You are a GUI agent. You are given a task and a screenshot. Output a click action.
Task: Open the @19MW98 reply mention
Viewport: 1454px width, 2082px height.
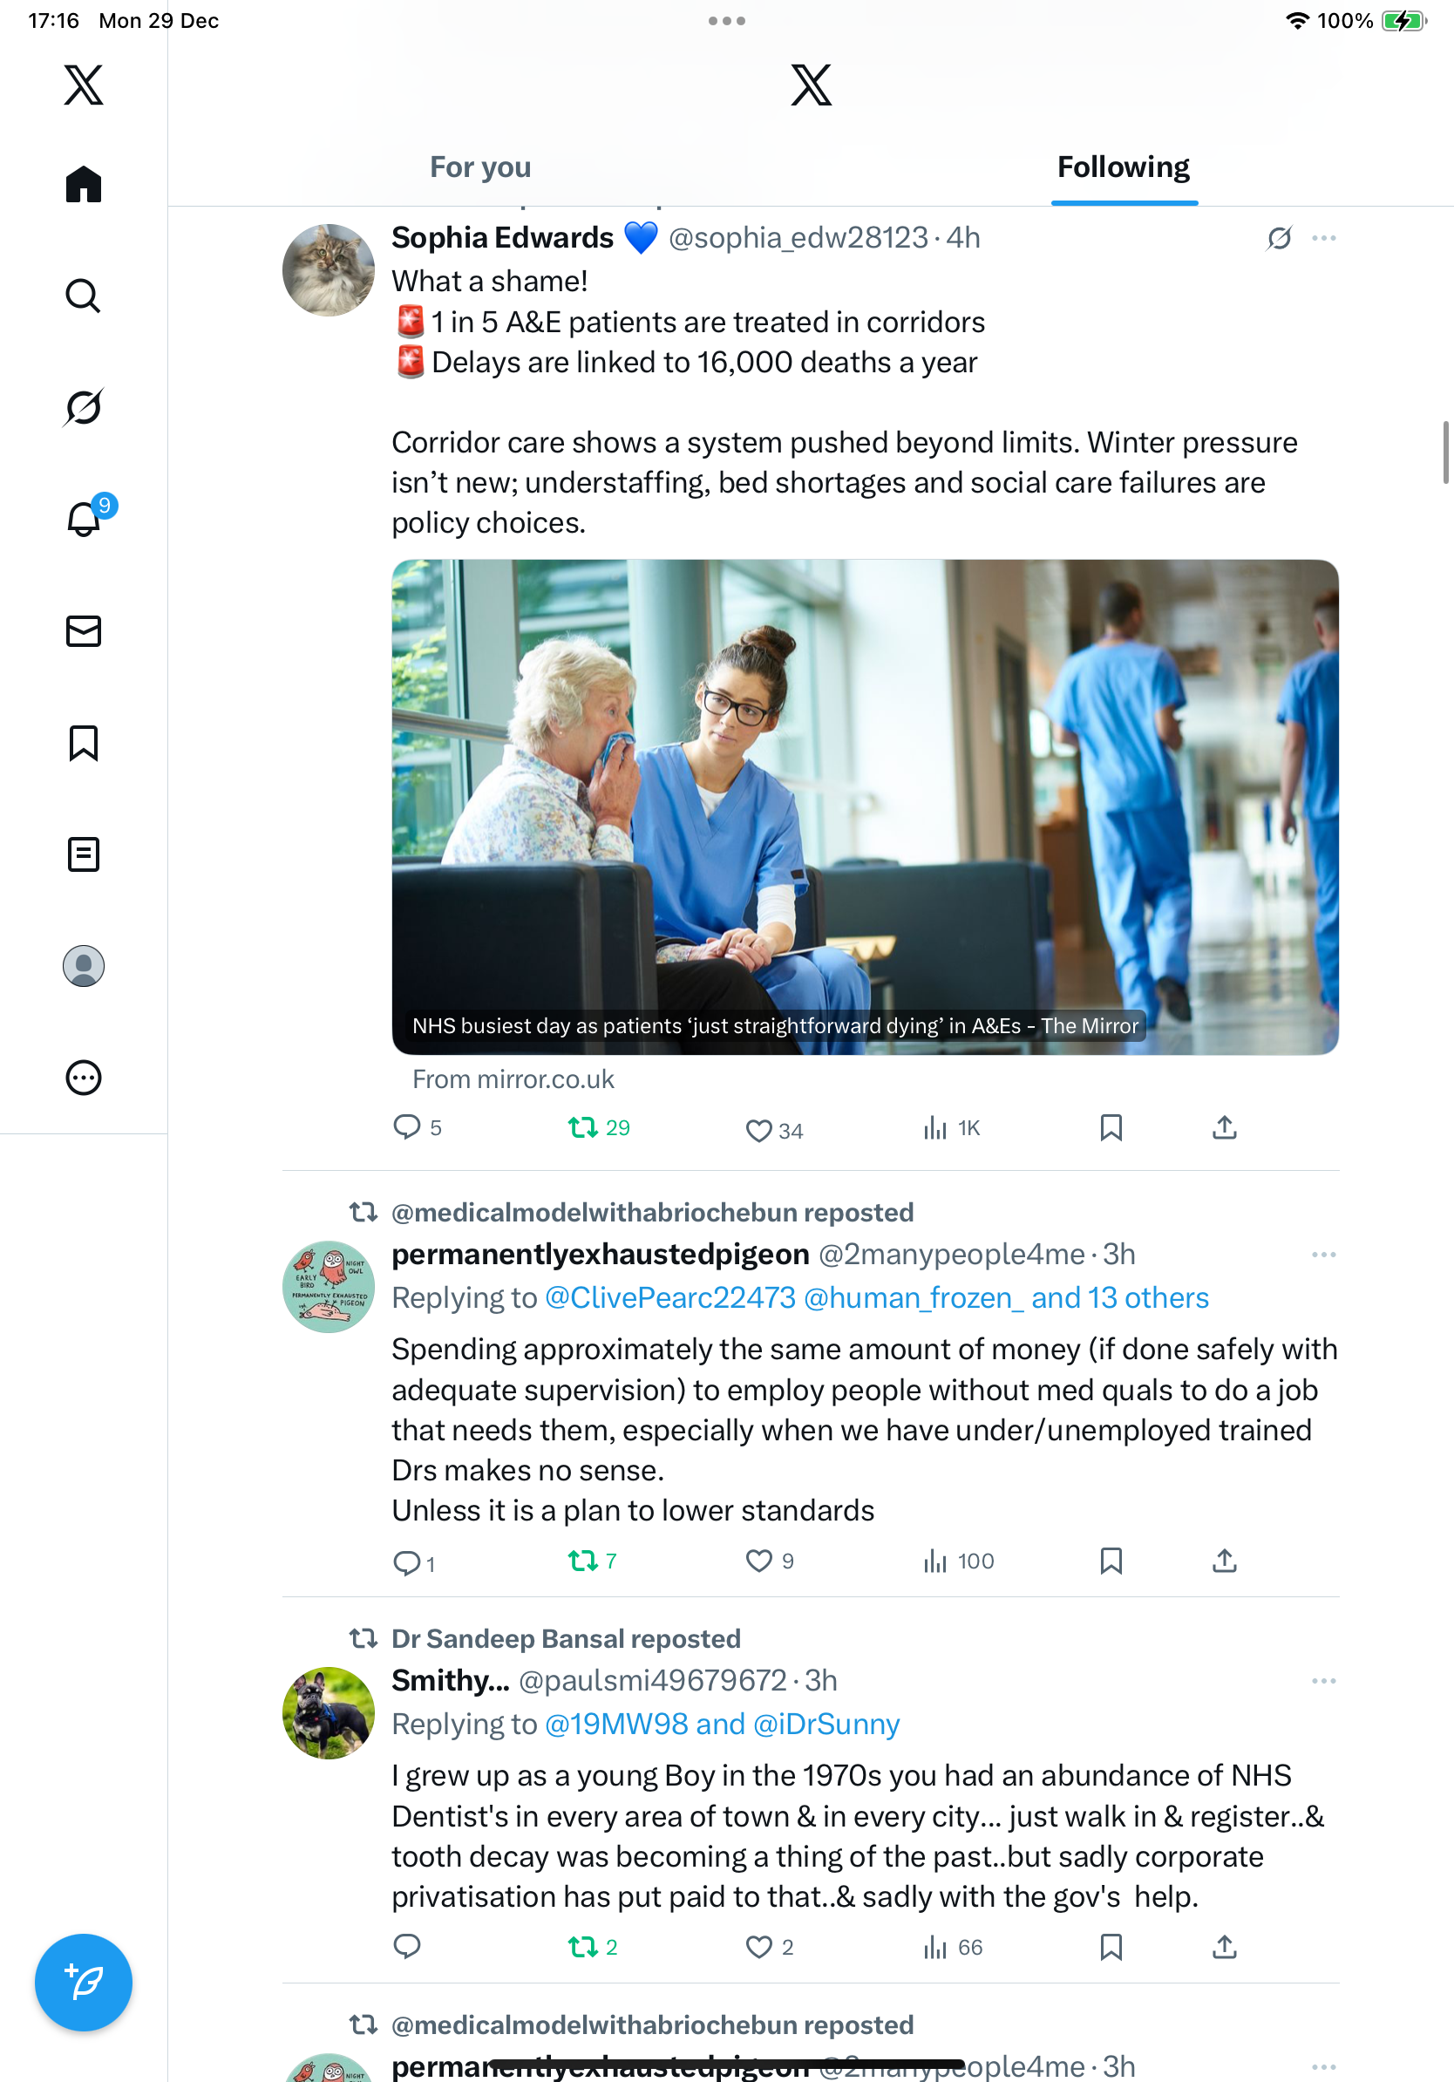click(x=616, y=1724)
